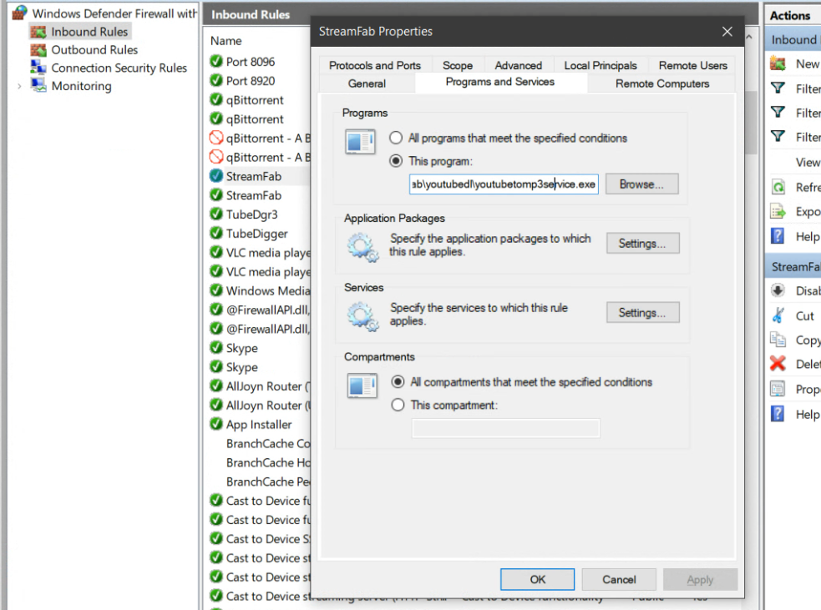Select Connection Security Rules node

tap(119, 68)
